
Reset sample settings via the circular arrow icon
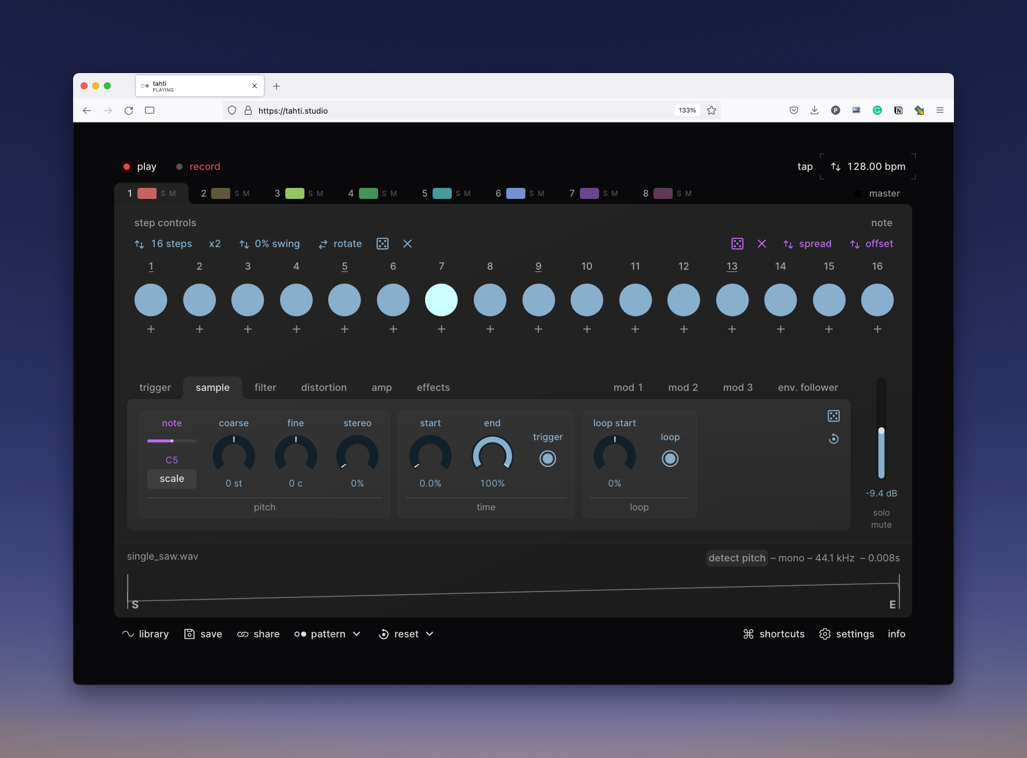click(833, 439)
